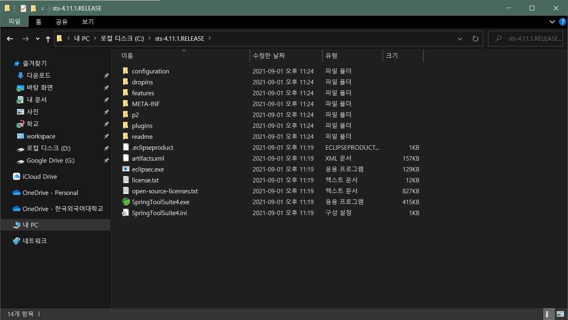The width and height of the screenshot is (568, 320).
Task: Click the features folder icon
Action: [x=126, y=93]
